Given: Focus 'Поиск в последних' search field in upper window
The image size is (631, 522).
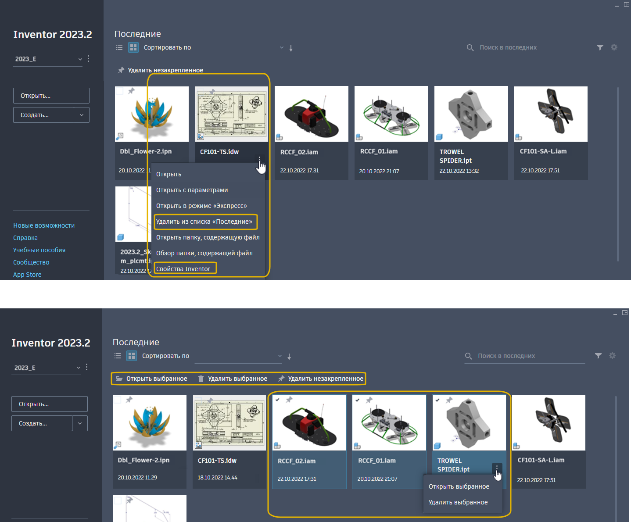Looking at the screenshot, I should pyautogui.click(x=526, y=47).
